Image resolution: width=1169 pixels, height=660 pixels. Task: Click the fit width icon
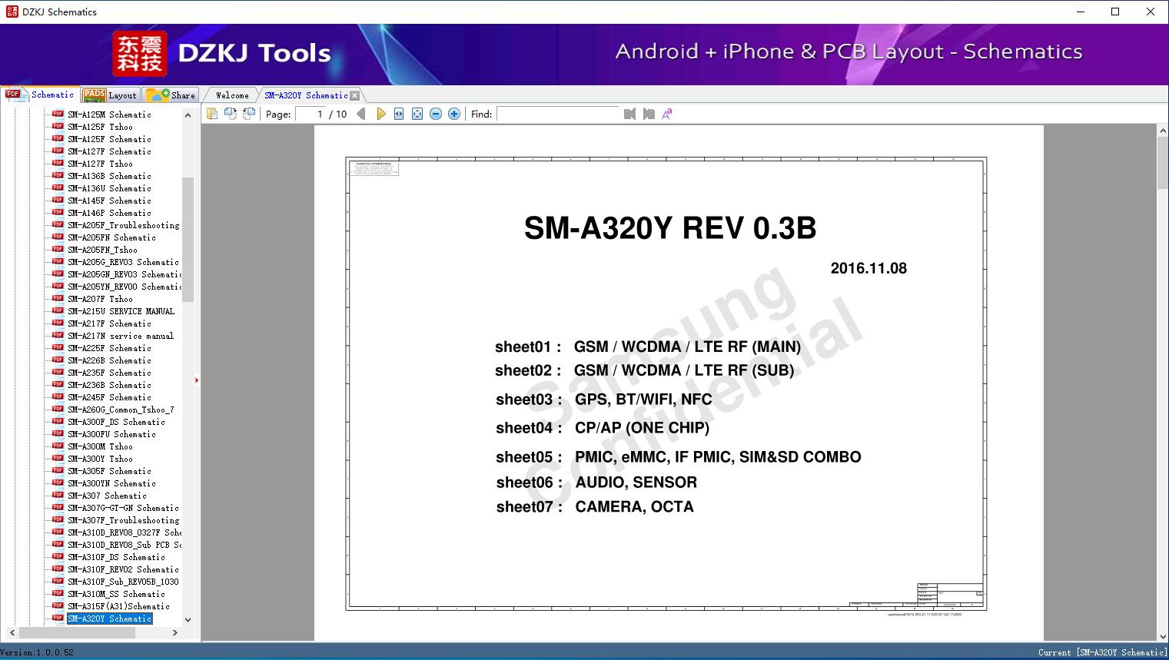pos(399,114)
